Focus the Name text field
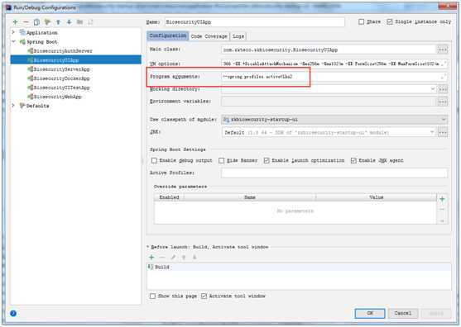This screenshot has width=461, height=327. click(x=254, y=22)
